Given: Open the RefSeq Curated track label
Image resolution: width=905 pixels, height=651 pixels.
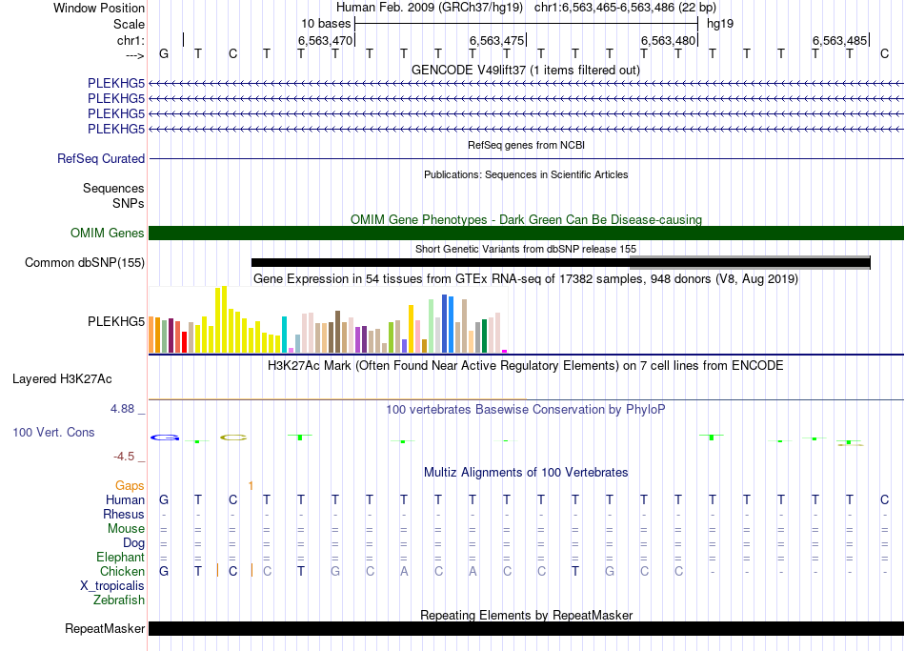Looking at the screenshot, I should 101,158.
